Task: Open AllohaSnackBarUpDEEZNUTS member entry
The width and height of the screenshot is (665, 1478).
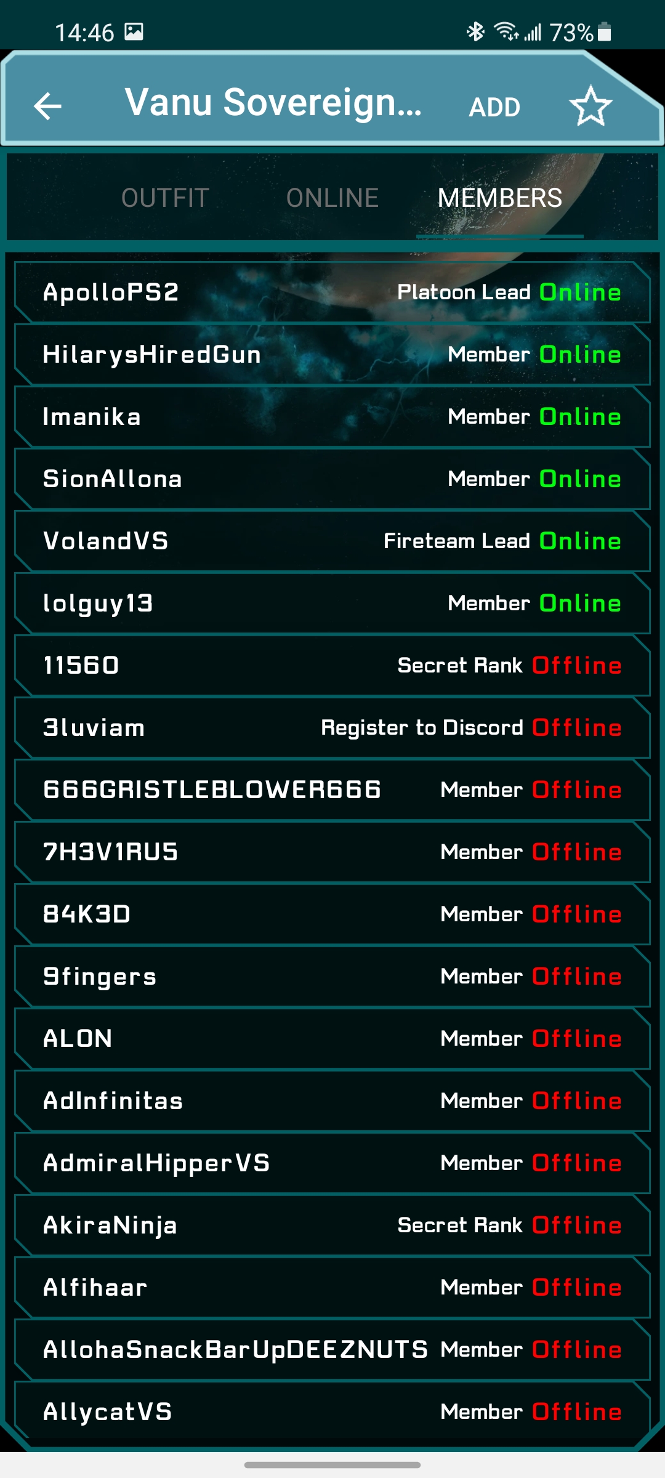Action: pyautogui.click(x=332, y=1349)
